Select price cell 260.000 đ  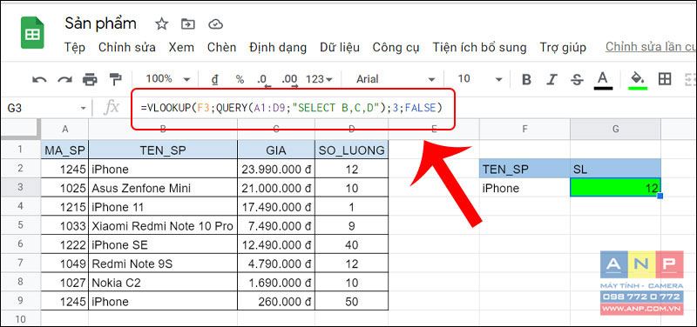pyautogui.click(x=276, y=301)
